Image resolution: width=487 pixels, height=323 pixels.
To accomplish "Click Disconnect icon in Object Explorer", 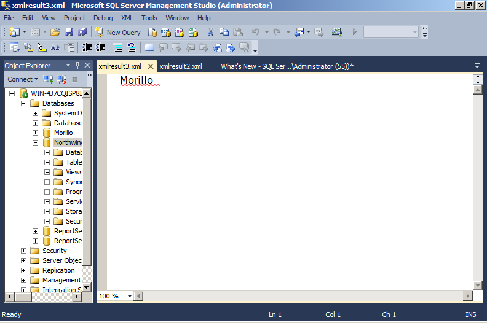I will tap(62, 79).
